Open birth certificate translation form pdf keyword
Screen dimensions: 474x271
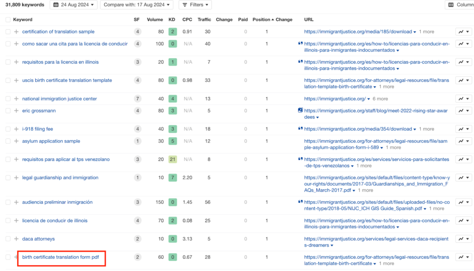[x=60, y=257]
